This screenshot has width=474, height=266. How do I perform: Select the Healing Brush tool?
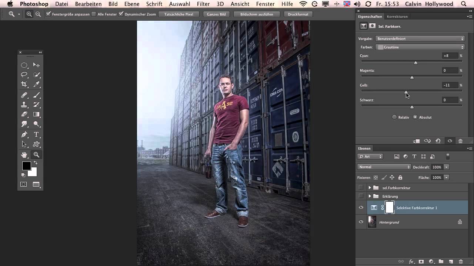click(24, 95)
